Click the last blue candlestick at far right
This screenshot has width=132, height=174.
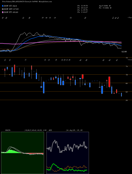[x=121, y=95]
